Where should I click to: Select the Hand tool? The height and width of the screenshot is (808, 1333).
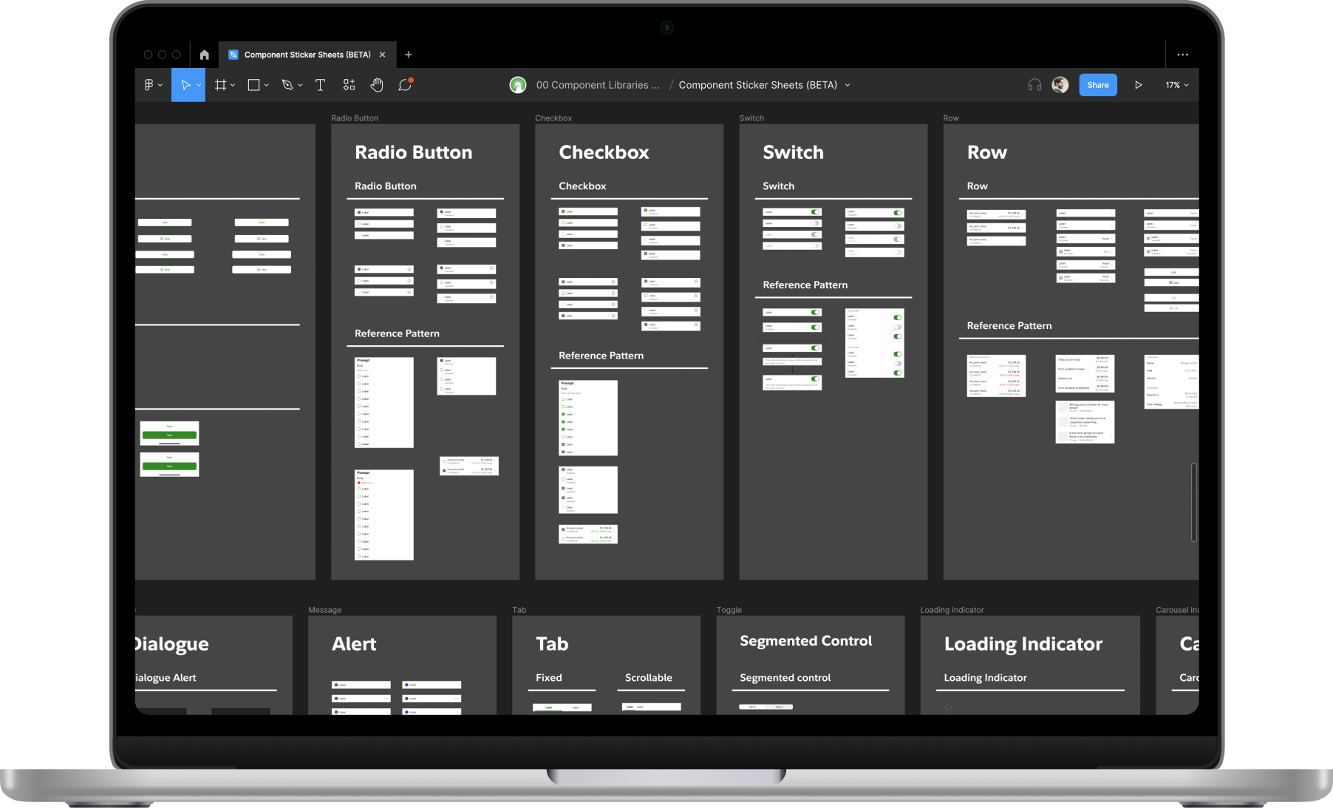coord(377,85)
